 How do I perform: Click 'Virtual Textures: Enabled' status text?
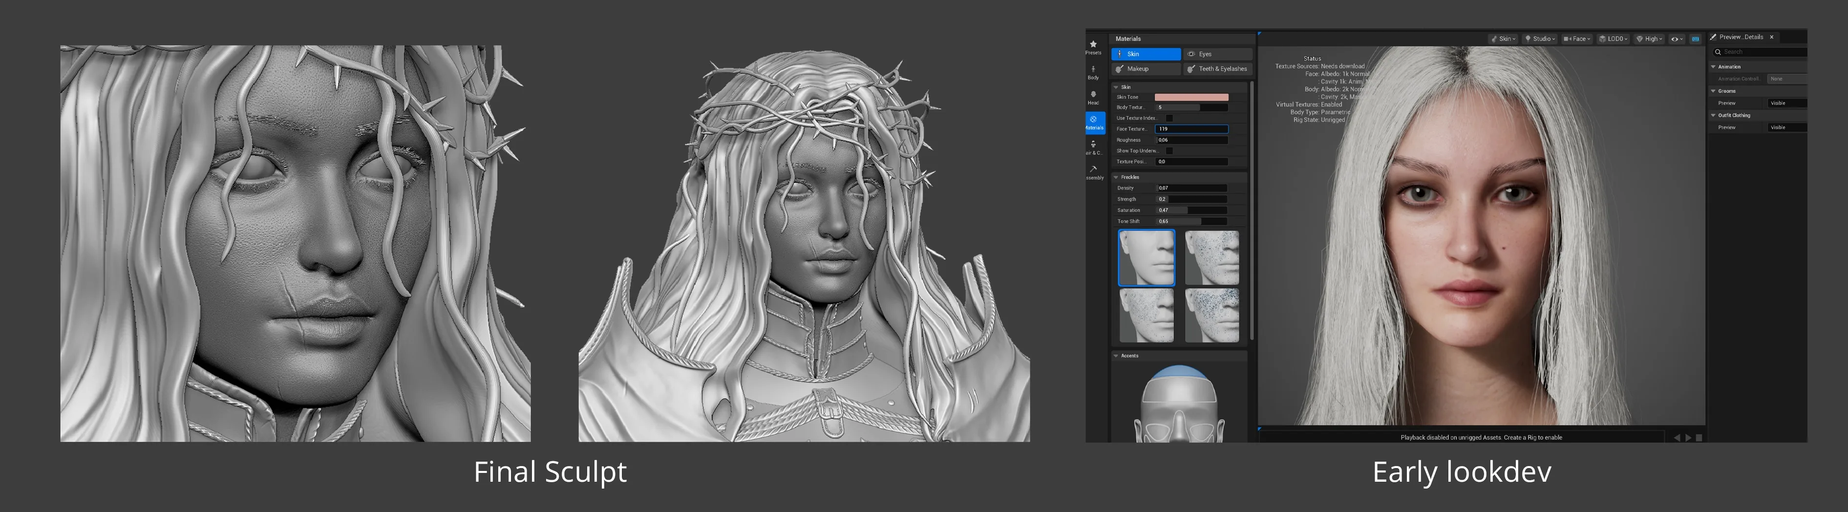coord(1309,105)
